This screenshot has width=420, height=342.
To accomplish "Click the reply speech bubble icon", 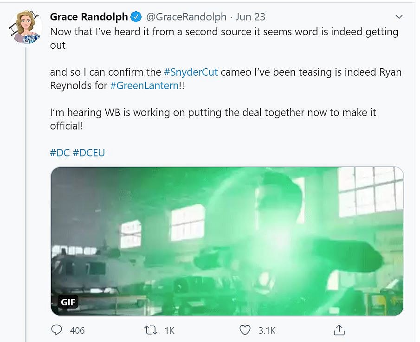I will tap(57, 330).
